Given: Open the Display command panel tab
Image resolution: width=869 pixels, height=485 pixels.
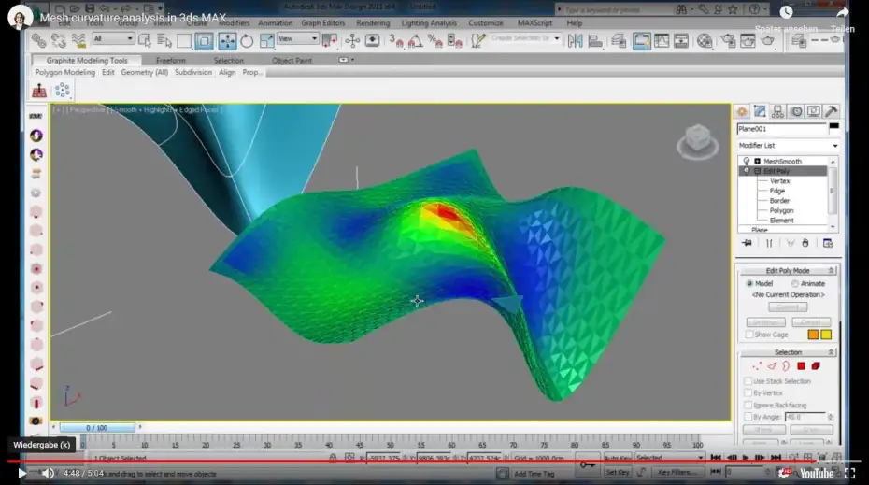Looking at the screenshot, I should coord(814,111).
